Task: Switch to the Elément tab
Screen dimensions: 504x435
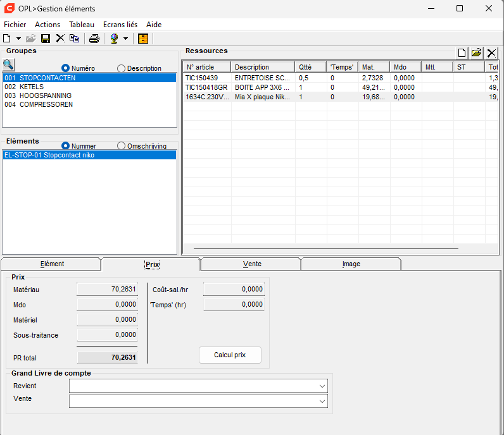Action: (52, 264)
